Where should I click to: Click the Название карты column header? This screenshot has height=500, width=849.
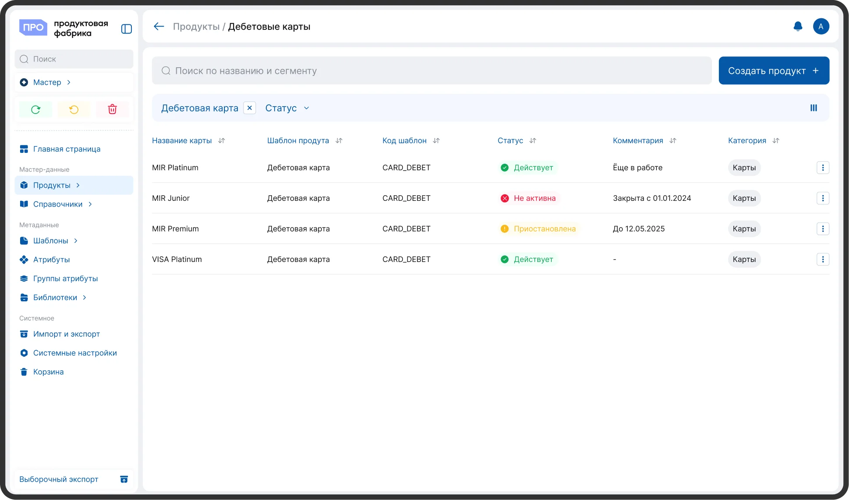tap(182, 141)
